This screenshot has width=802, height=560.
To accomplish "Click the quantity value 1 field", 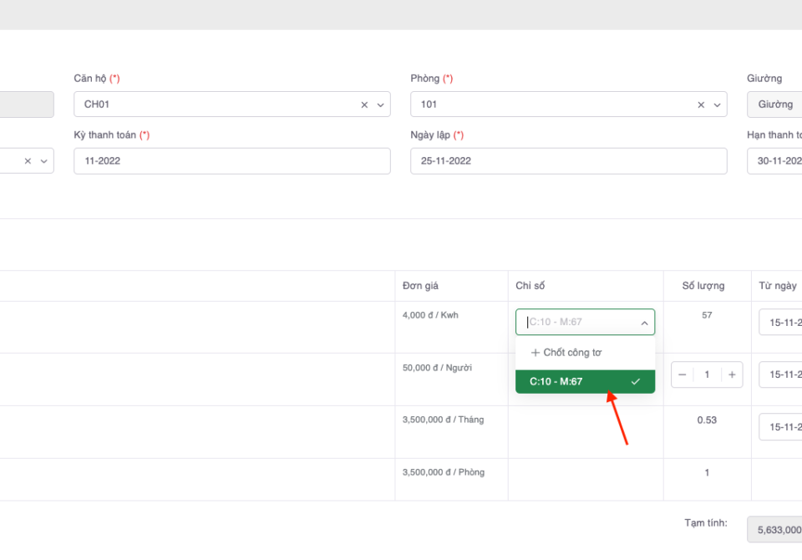I will point(707,374).
